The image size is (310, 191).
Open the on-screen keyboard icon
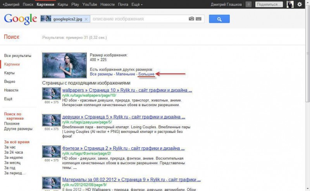point(198,19)
